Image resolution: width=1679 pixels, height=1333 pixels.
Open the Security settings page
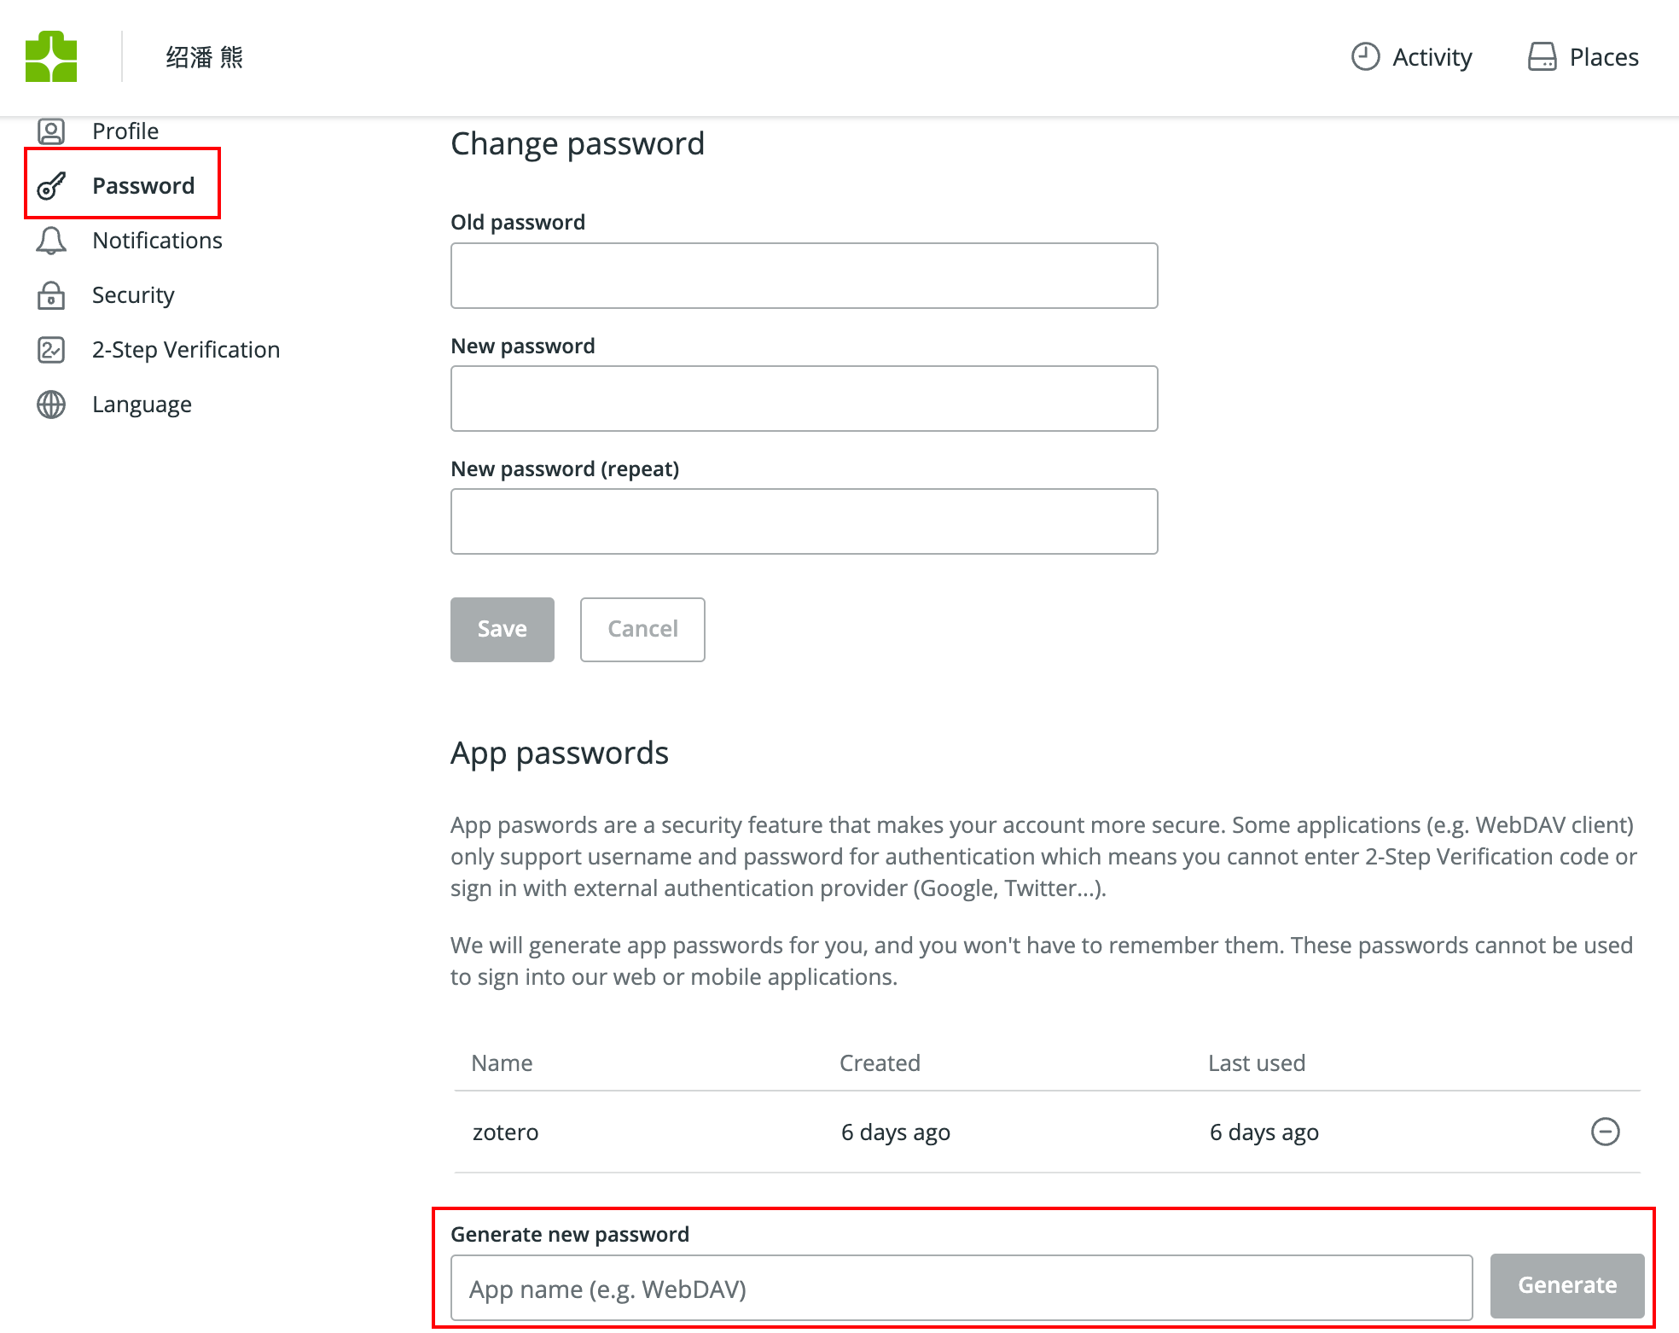pyautogui.click(x=133, y=295)
